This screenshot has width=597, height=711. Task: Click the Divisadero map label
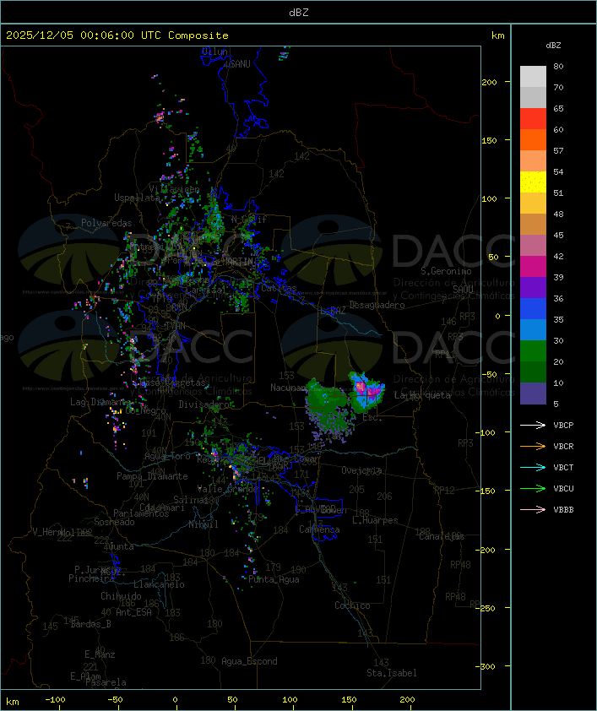click(x=204, y=404)
